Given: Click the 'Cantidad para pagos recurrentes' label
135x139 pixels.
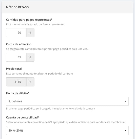Looking at the screenshot, I should [29, 20].
